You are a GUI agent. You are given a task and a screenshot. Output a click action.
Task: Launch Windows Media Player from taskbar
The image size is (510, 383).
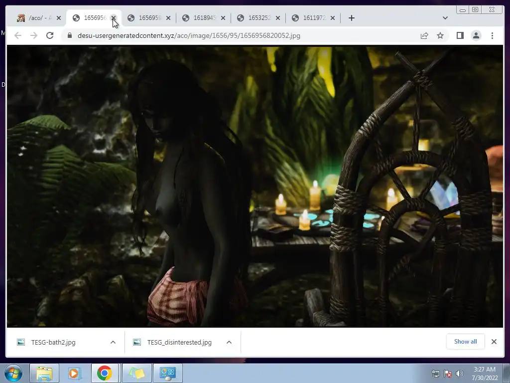[74, 373]
